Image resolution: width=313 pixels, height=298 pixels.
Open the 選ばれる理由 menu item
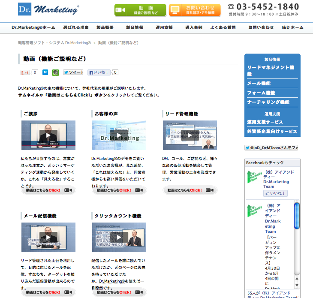click(75, 27)
